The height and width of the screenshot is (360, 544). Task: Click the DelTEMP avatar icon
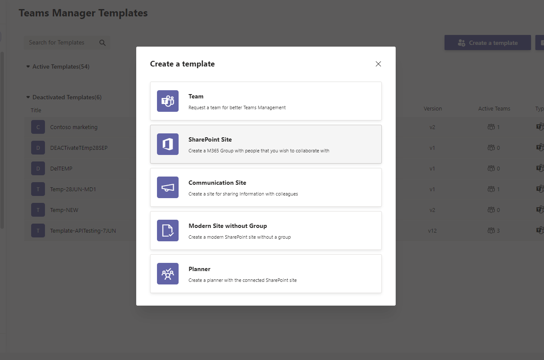point(38,168)
